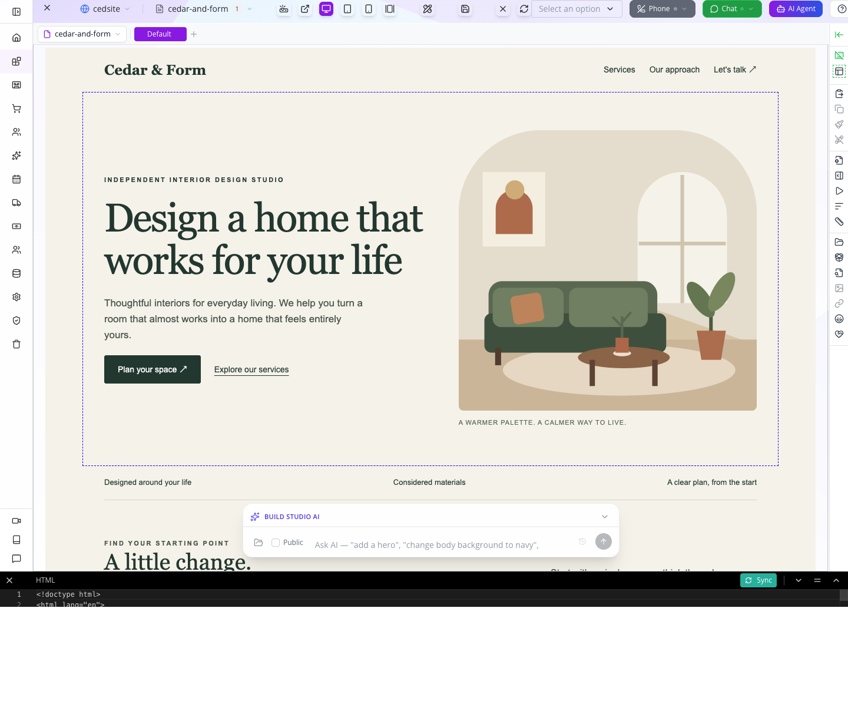
Task: Click the save icon in top toolbar
Action: pyautogui.click(x=465, y=9)
